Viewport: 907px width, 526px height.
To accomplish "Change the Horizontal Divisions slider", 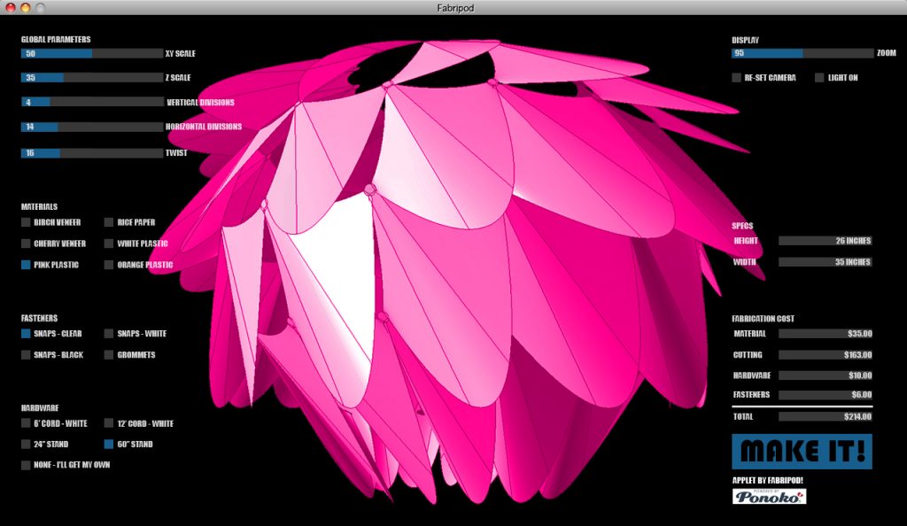I will tap(92, 127).
